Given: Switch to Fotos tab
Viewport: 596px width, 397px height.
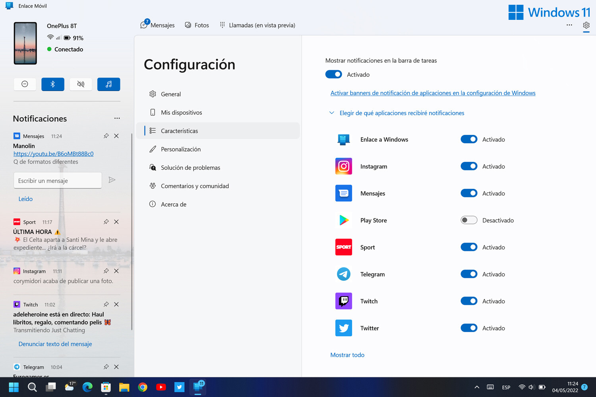Looking at the screenshot, I should click(197, 25).
